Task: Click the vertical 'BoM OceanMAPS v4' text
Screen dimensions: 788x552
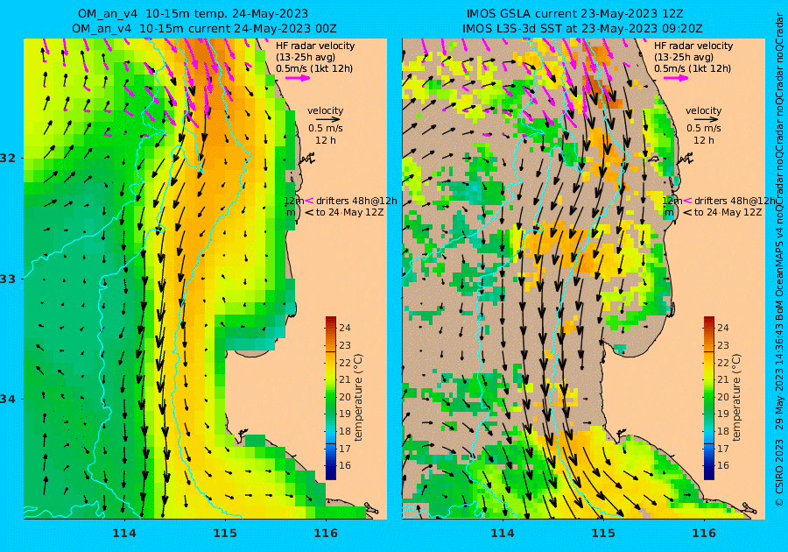Action: [x=779, y=273]
